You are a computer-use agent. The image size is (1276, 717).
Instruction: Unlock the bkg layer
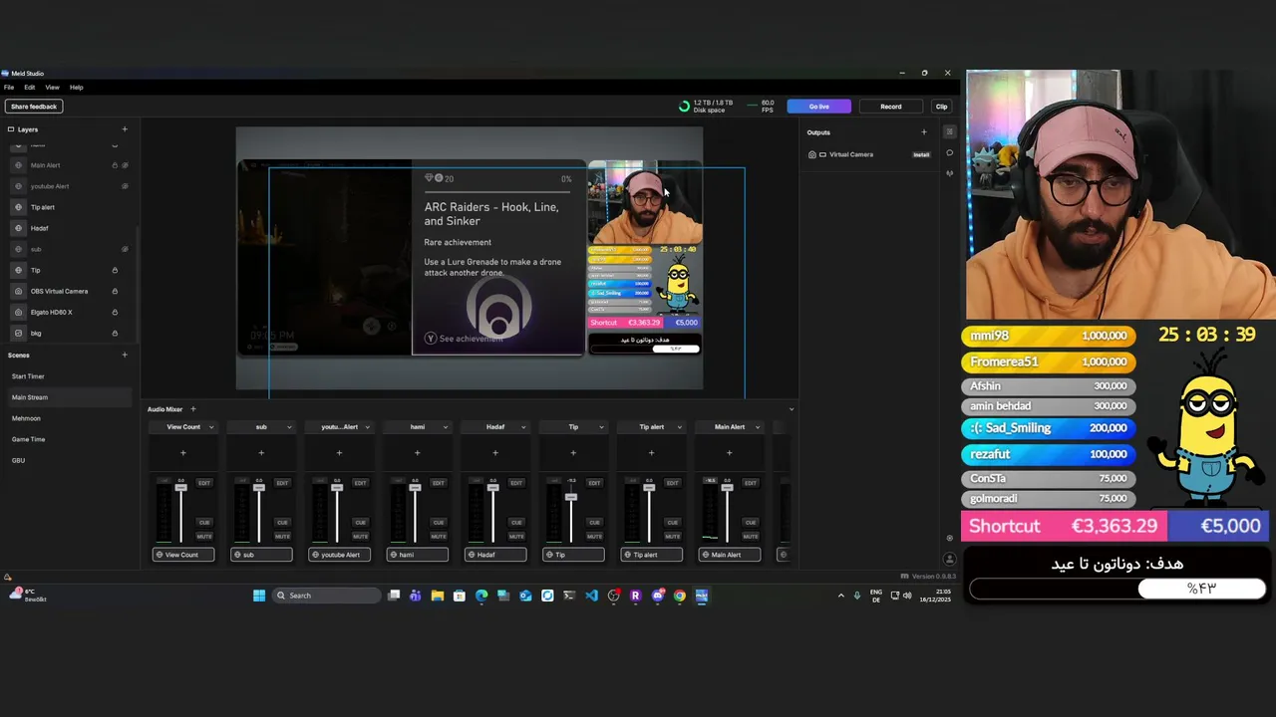(115, 333)
